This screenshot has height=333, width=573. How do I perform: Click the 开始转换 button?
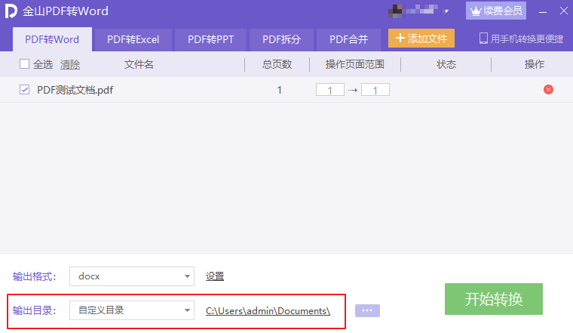pos(494,299)
